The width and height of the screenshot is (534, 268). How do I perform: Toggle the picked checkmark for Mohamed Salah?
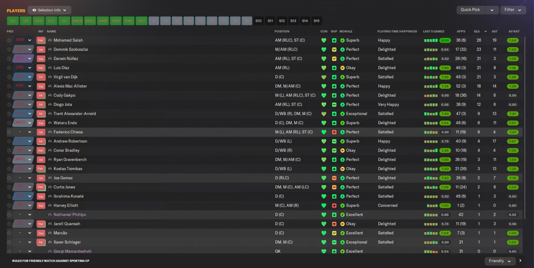(x=9, y=40)
